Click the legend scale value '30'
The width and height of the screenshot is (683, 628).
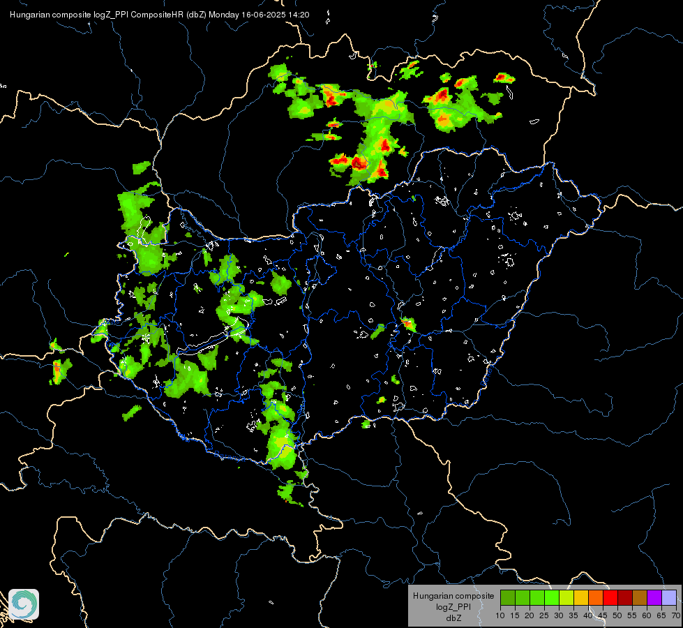coord(558,616)
